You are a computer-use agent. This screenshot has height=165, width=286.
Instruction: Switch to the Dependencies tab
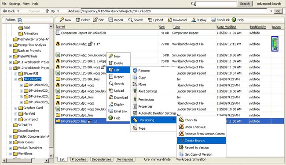click(x=101, y=159)
